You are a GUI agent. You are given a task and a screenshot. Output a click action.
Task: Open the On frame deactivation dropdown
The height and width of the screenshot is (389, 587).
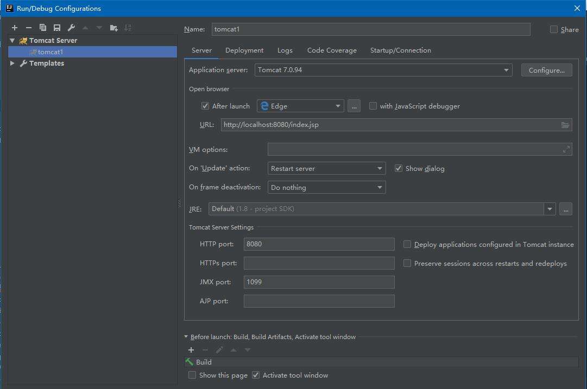326,187
